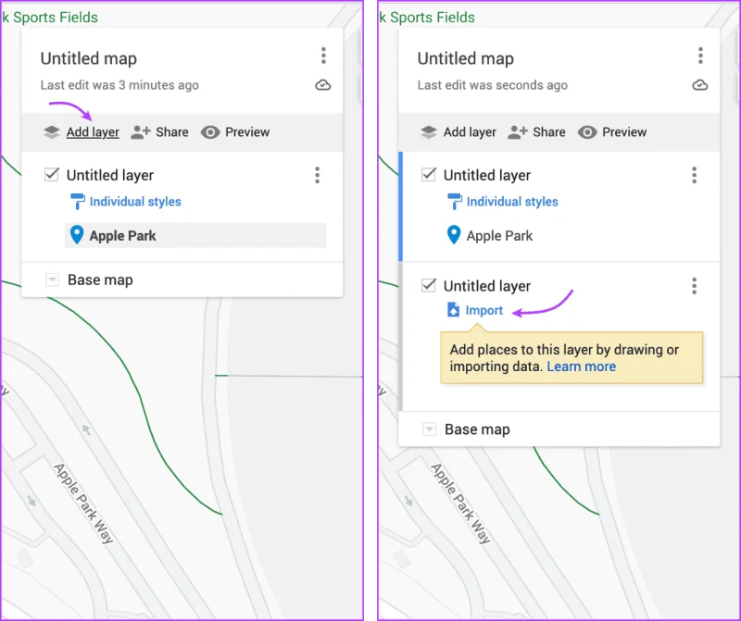Rename Untitled map title in right panel
Viewport: 741px width, 621px height.
point(466,58)
